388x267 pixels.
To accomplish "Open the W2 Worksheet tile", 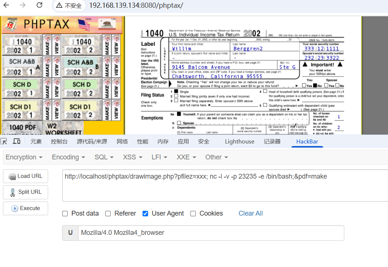I will [63, 128].
